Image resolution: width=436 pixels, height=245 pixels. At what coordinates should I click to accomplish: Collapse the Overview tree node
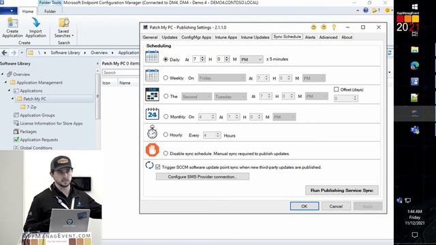point(3,74)
